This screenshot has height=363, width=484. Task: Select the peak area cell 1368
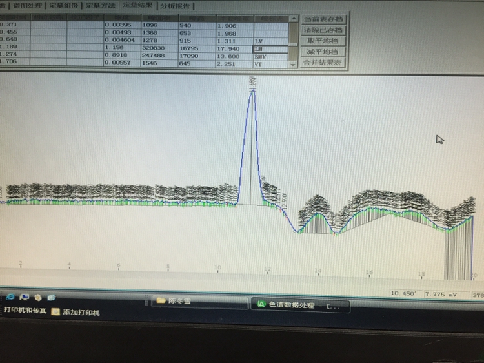pyautogui.click(x=159, y=33)
